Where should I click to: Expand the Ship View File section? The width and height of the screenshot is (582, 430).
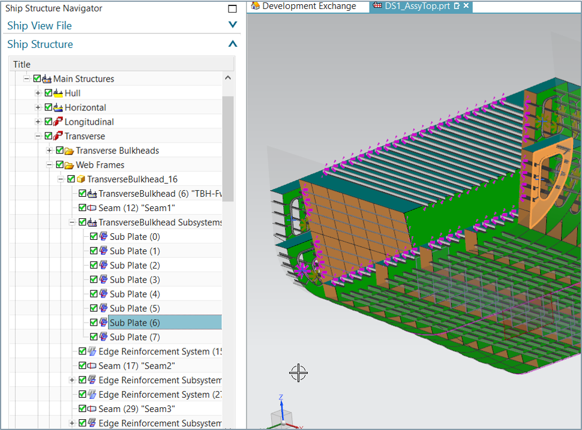[x=232, y=24]
